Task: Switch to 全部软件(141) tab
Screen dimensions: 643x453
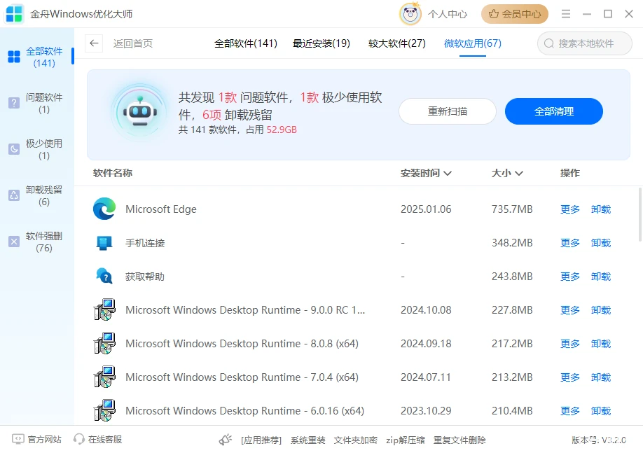Action: coord(246,43)
